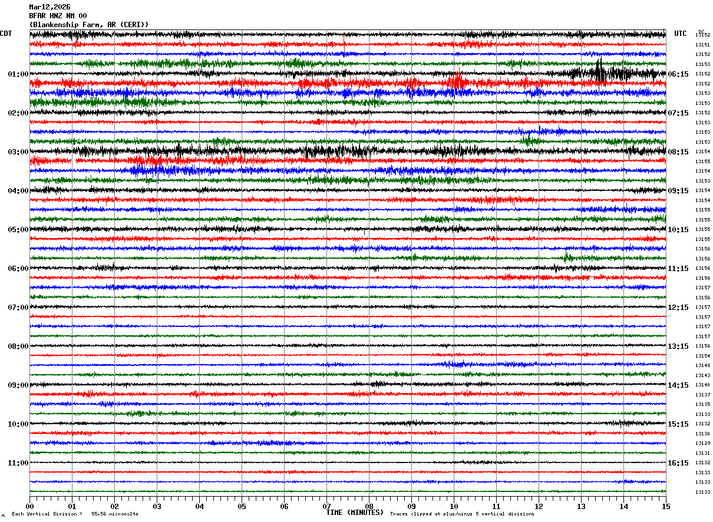The width and height of the screenshot is (713, 522).
Task: Click minute tick label 03 on bottom axis
Action: click(157, 507)
